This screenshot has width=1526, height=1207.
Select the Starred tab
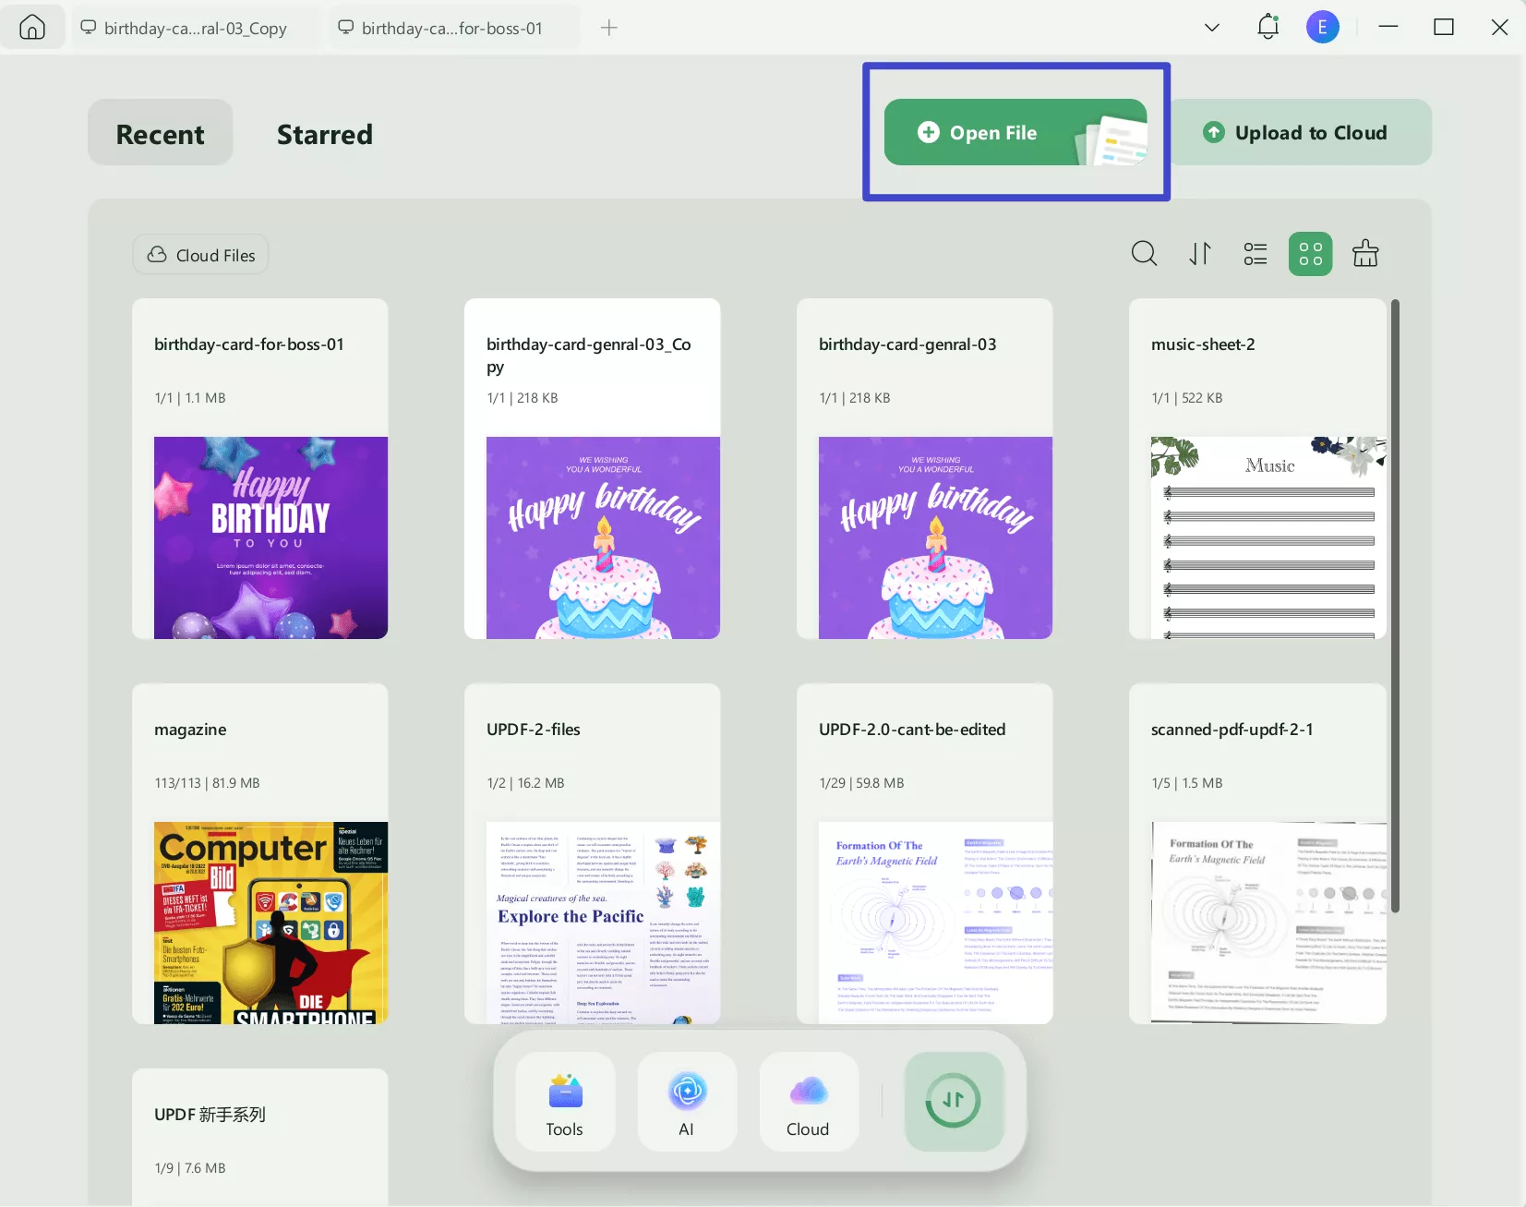(x=324, y=135)
